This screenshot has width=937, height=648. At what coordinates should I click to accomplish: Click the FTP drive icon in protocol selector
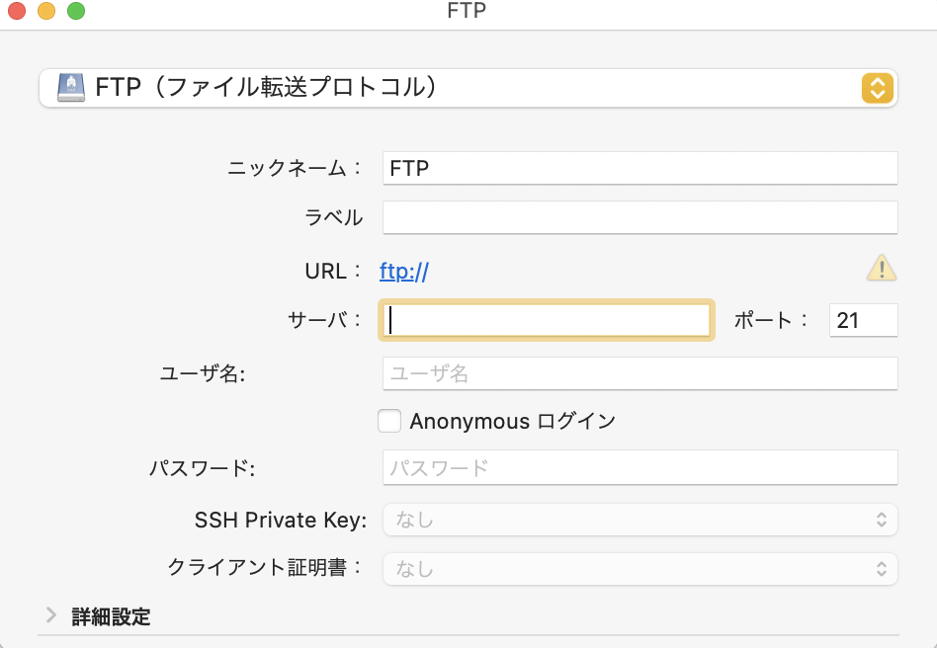point(72,88)
